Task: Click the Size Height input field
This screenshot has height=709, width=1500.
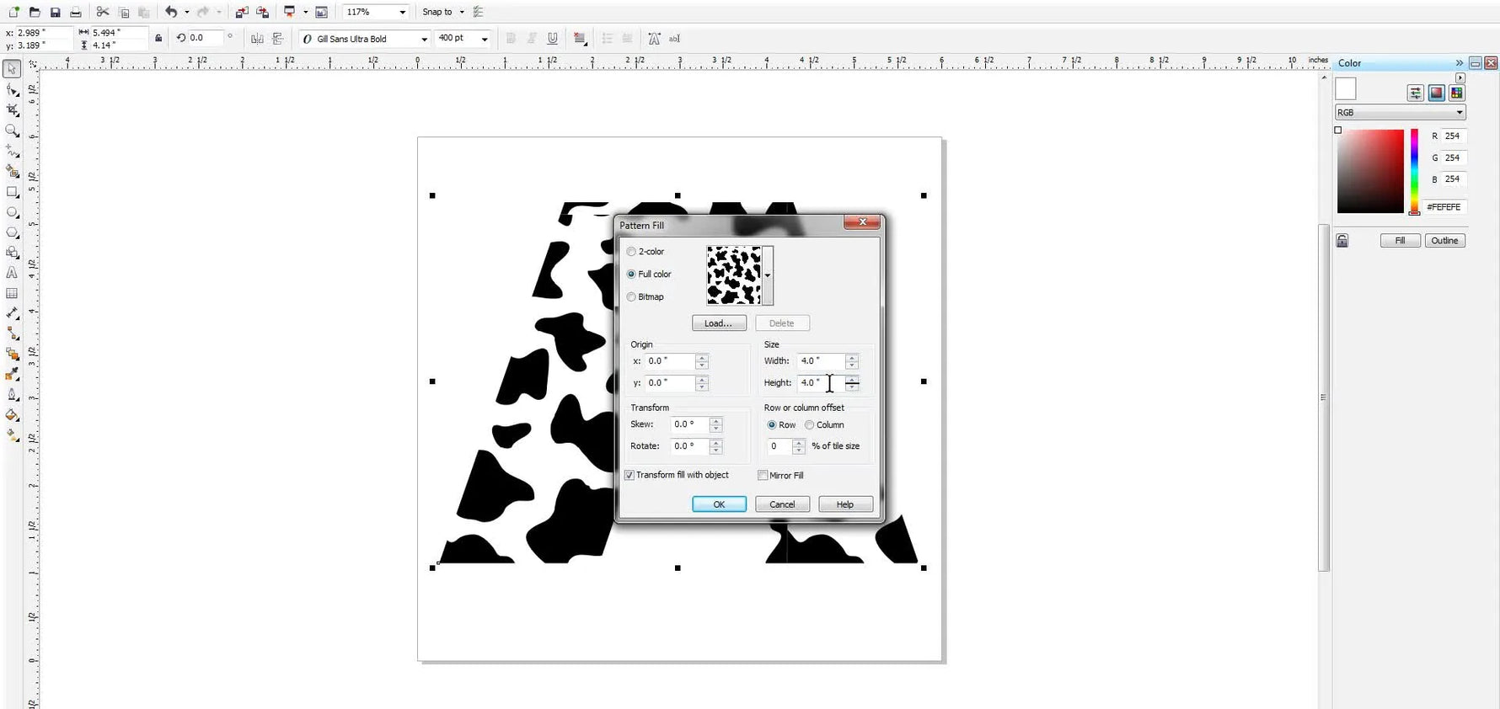Action: pos(821,382)
